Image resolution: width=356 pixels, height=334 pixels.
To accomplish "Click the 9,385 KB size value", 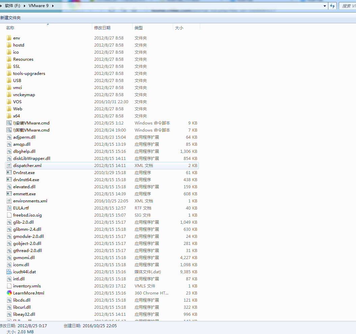I will pyautogui.click(x=188, y=272).
